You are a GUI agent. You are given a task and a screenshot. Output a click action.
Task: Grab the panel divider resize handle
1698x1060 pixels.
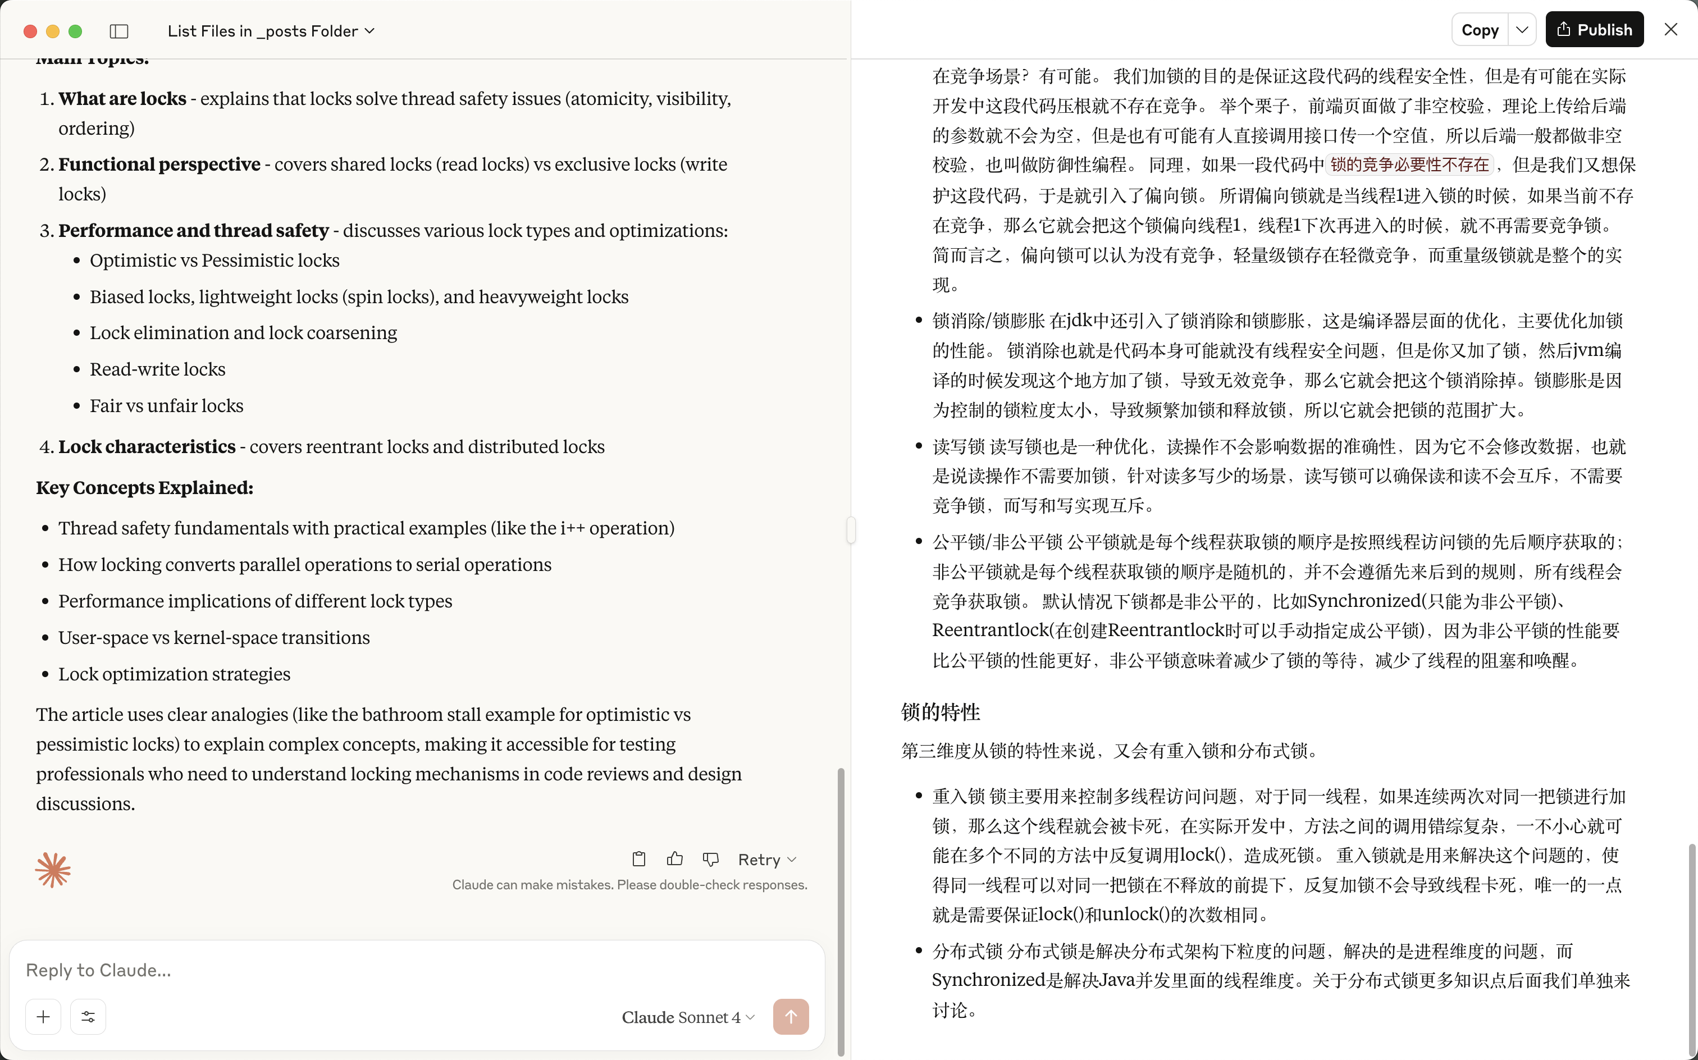click(x=850, y=530)
